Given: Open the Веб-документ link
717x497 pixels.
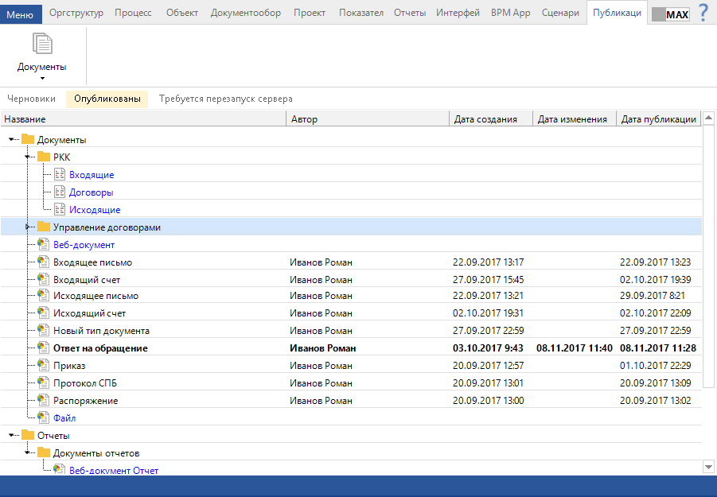Looking at the screenshot, I should point(84,245).
